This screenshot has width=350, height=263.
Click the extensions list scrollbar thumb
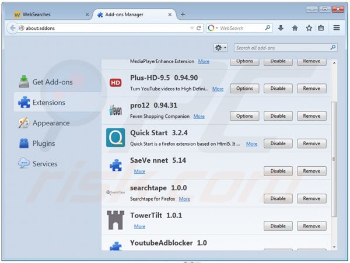(334, 159)
